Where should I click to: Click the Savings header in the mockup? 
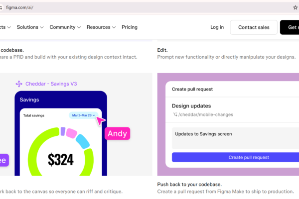point(29,99)
